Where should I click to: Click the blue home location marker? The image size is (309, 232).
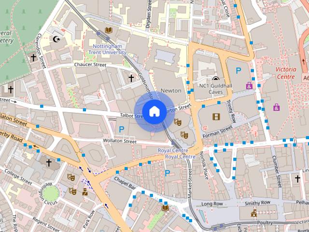pyautogui.click(x=154, y=112)
